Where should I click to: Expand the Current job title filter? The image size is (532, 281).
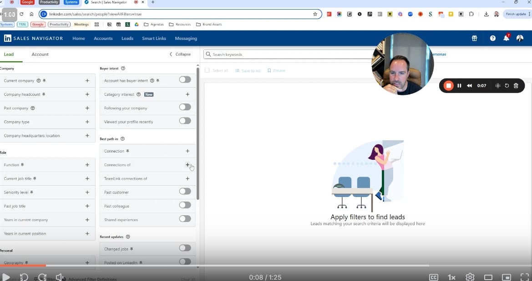coord(87,178)
